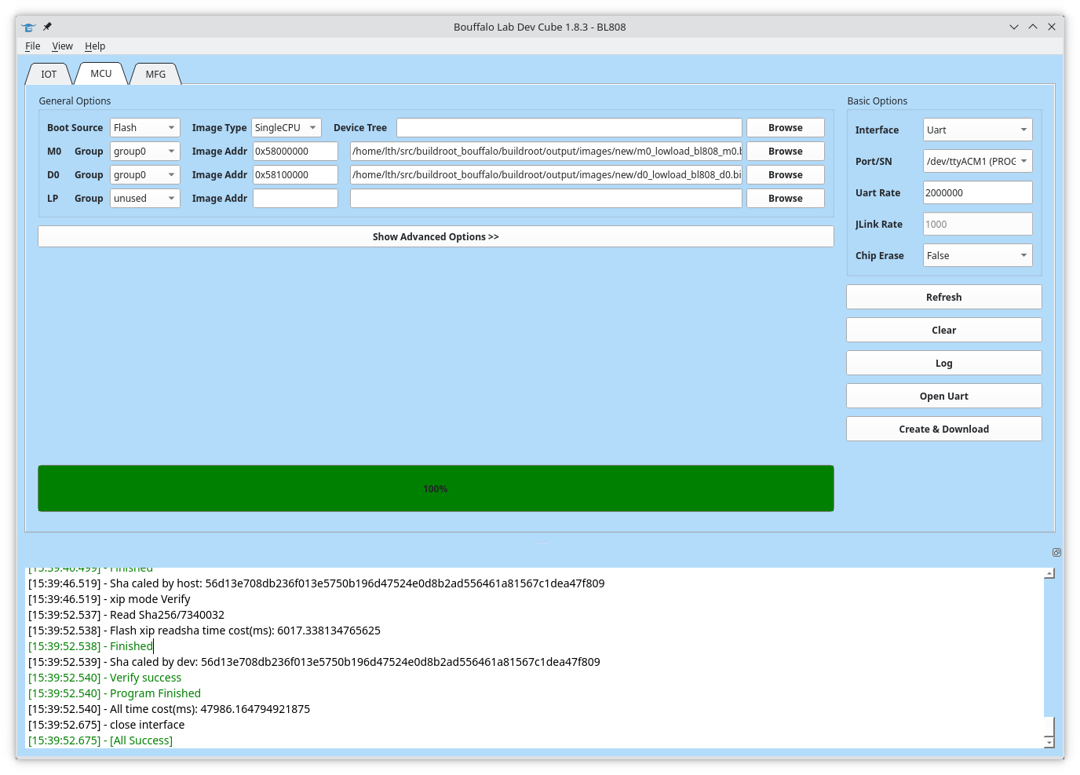Screen dimensions: 1080x775
Task: Click the float log panel icon
Action: pyautogui.click(x=1056, y=553)
